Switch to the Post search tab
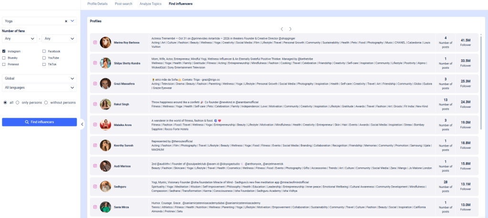Screen dimensions: 488x218 123,4
